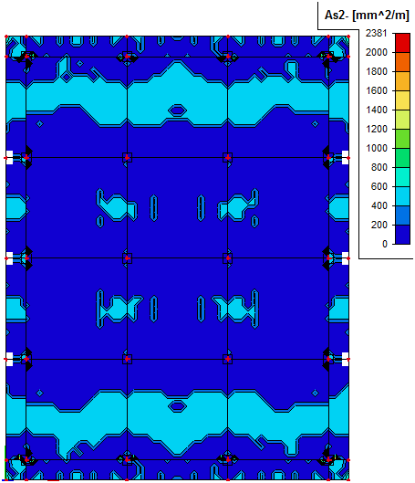Select the turquoise legend band between 600 and 800
This screenshot has width=415, height=483.
(402, 177)
